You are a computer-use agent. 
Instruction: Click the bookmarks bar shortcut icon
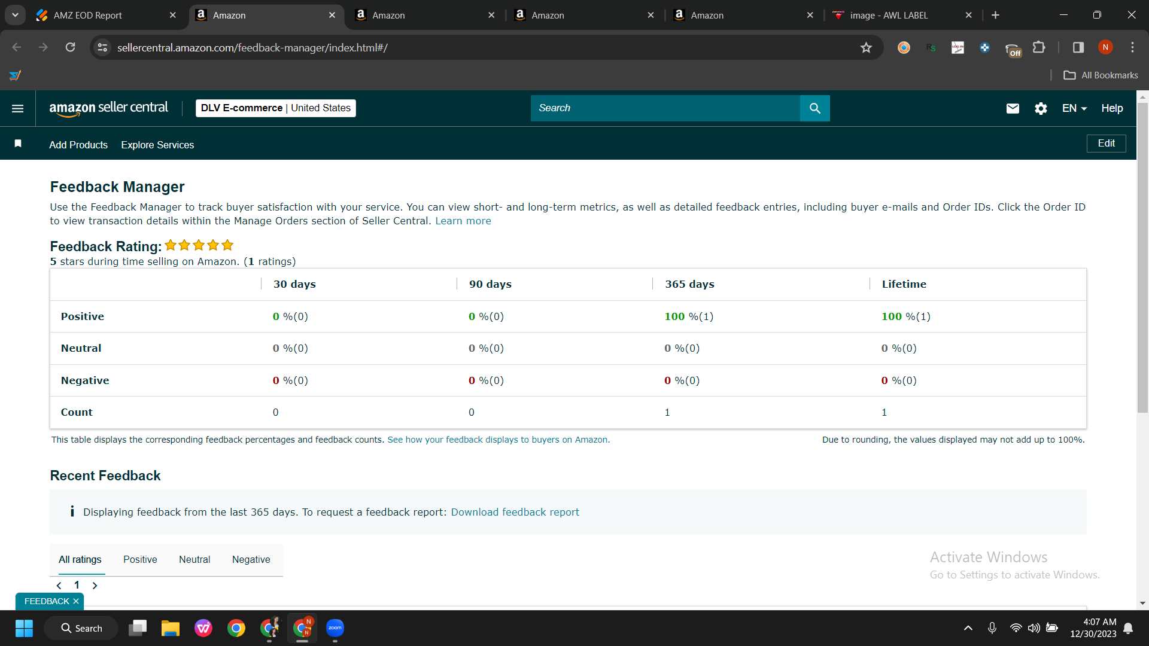point(15,75)
